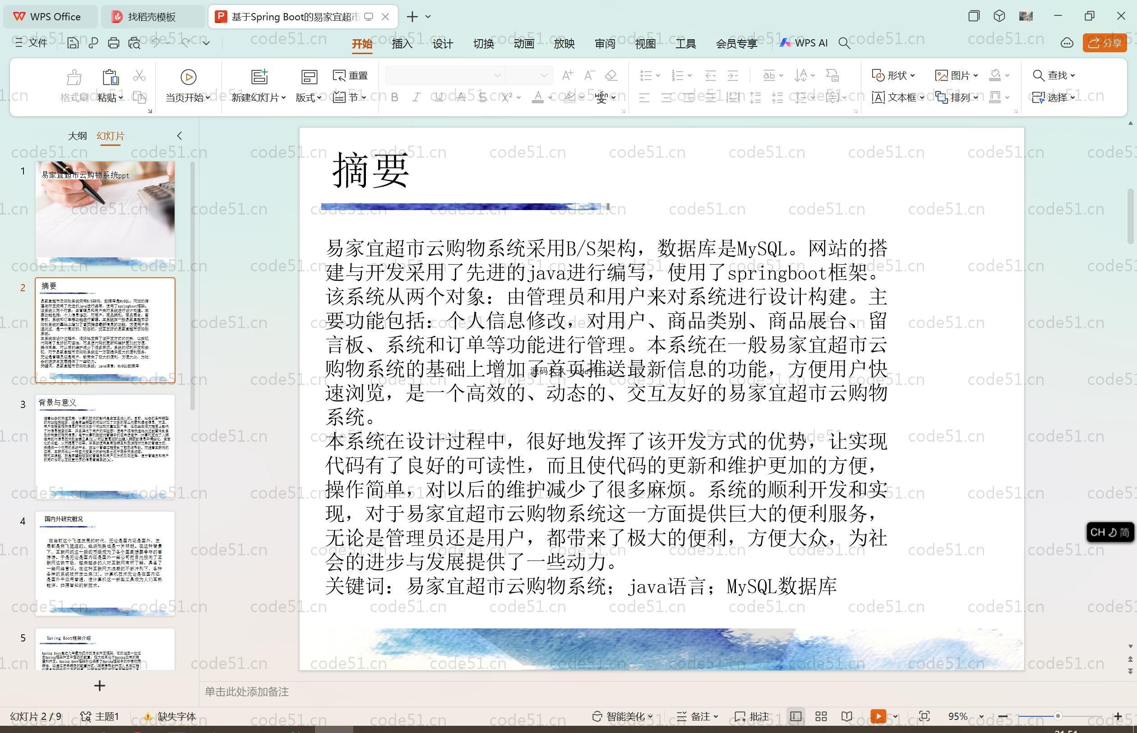Click the zoom in plus icon
1137x733 pixels.
(1118, 716)
